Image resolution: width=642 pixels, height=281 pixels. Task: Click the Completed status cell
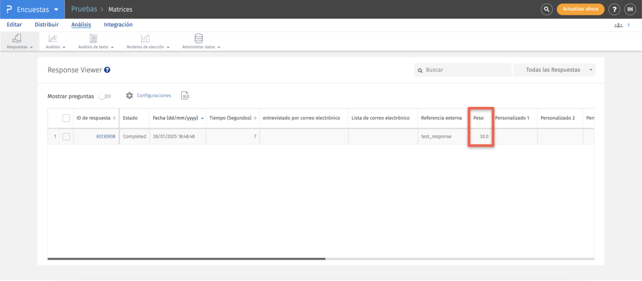click(x=134, y=136)
